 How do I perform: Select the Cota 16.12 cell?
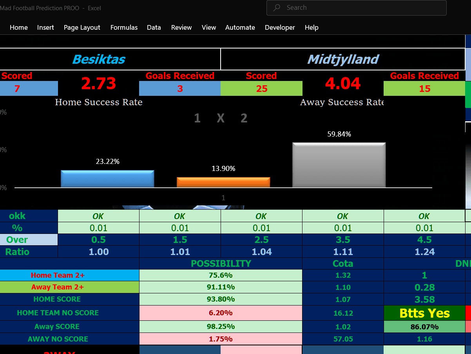343,313
